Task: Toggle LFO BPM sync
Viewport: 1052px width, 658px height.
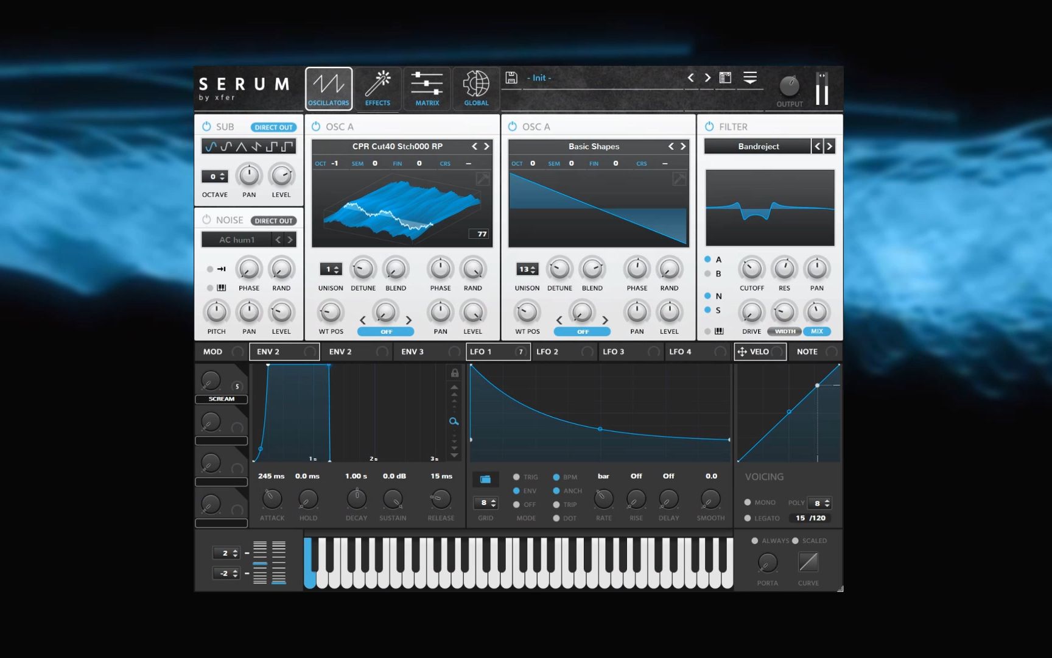Action: tap(556, 477)
